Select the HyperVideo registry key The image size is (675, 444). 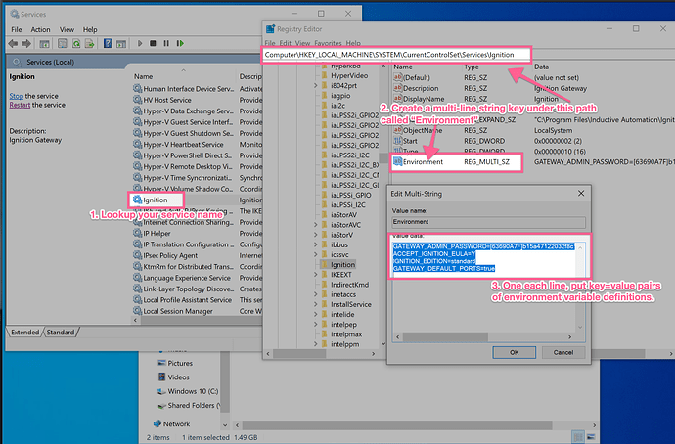click(349, 75)
